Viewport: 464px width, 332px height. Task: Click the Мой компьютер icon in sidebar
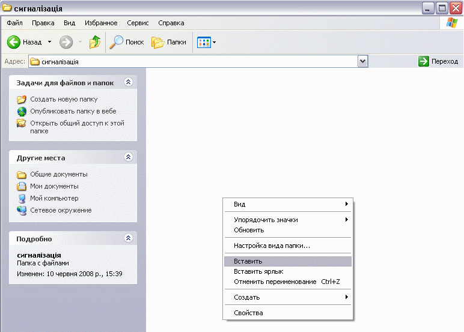[22, 198]
